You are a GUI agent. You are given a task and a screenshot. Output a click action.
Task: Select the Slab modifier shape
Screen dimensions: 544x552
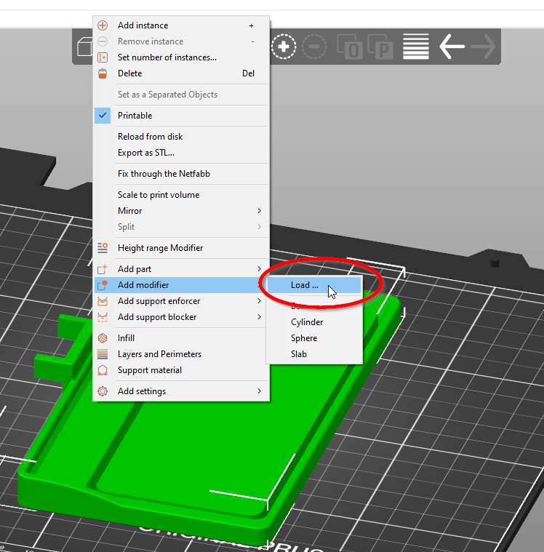(314, 354)
